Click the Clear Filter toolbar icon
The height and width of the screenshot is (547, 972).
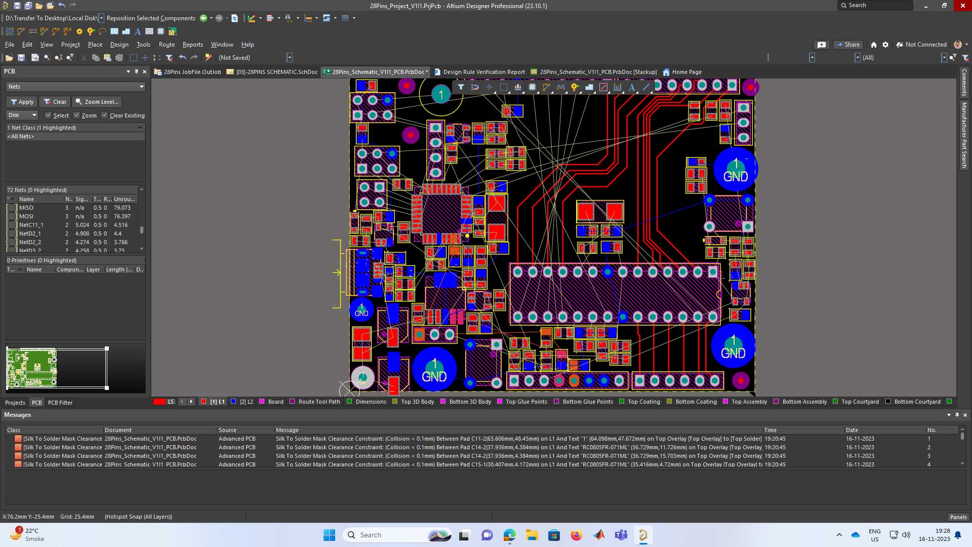tap(169, 58)
